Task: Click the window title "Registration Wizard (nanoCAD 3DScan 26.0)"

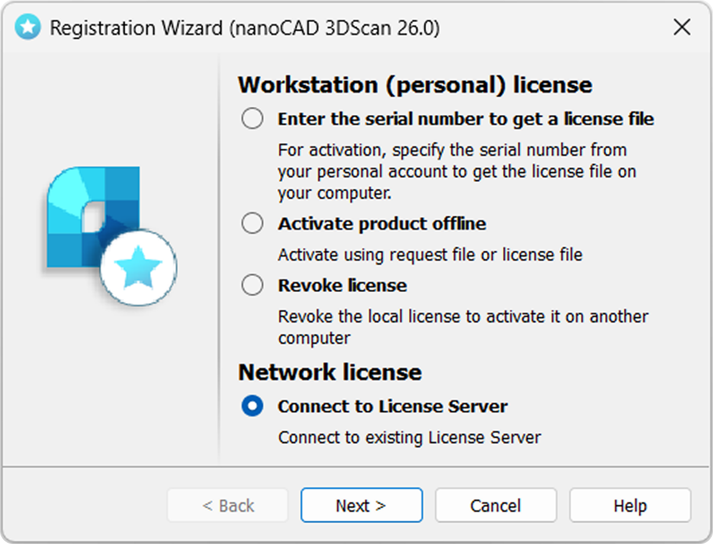Action: coord(245,28)
